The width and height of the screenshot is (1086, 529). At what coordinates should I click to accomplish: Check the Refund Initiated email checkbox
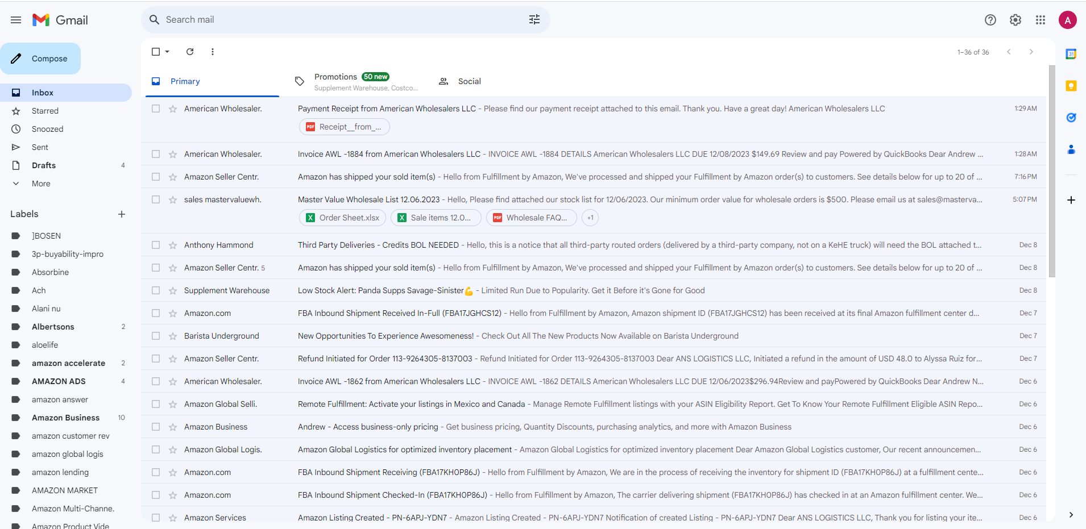(x=156, y=359)
